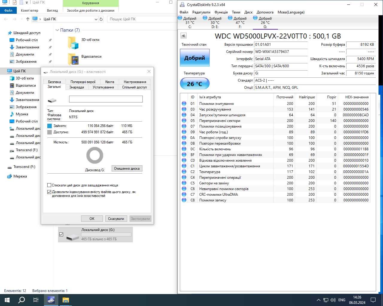Viewport: 383px width, 306px height.
Task: Click the Файл button in Explorer
Action: click(8, 10)
